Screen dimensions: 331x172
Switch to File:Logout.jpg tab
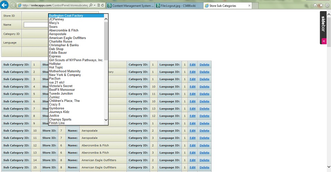(178, 6)
